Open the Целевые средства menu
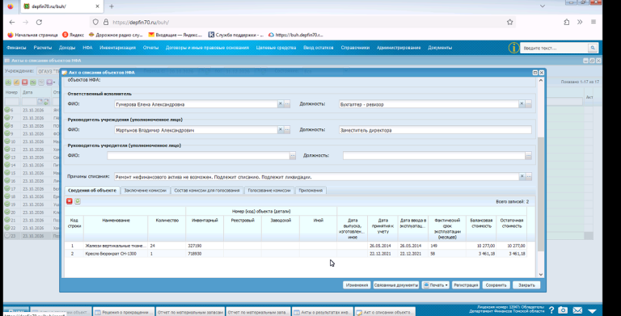 [x=276, y=48]
